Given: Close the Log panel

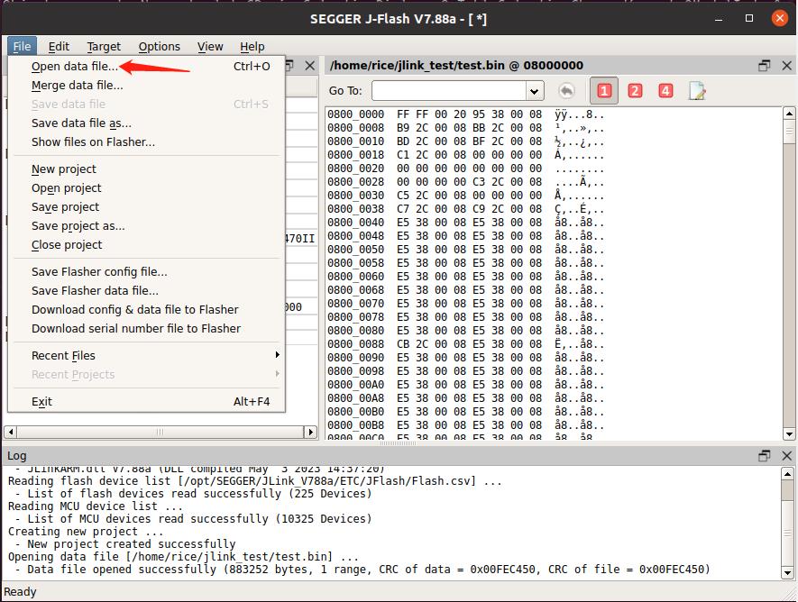Looking at the screenshot, I should coord(786,456).
